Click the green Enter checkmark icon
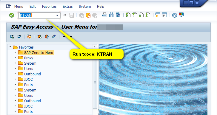The image size is (217, 115). pos(12,15)
